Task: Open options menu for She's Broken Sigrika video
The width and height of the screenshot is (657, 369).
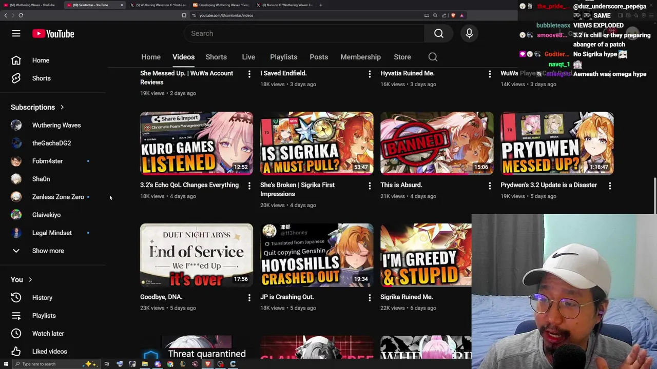Action: point(370,186)
